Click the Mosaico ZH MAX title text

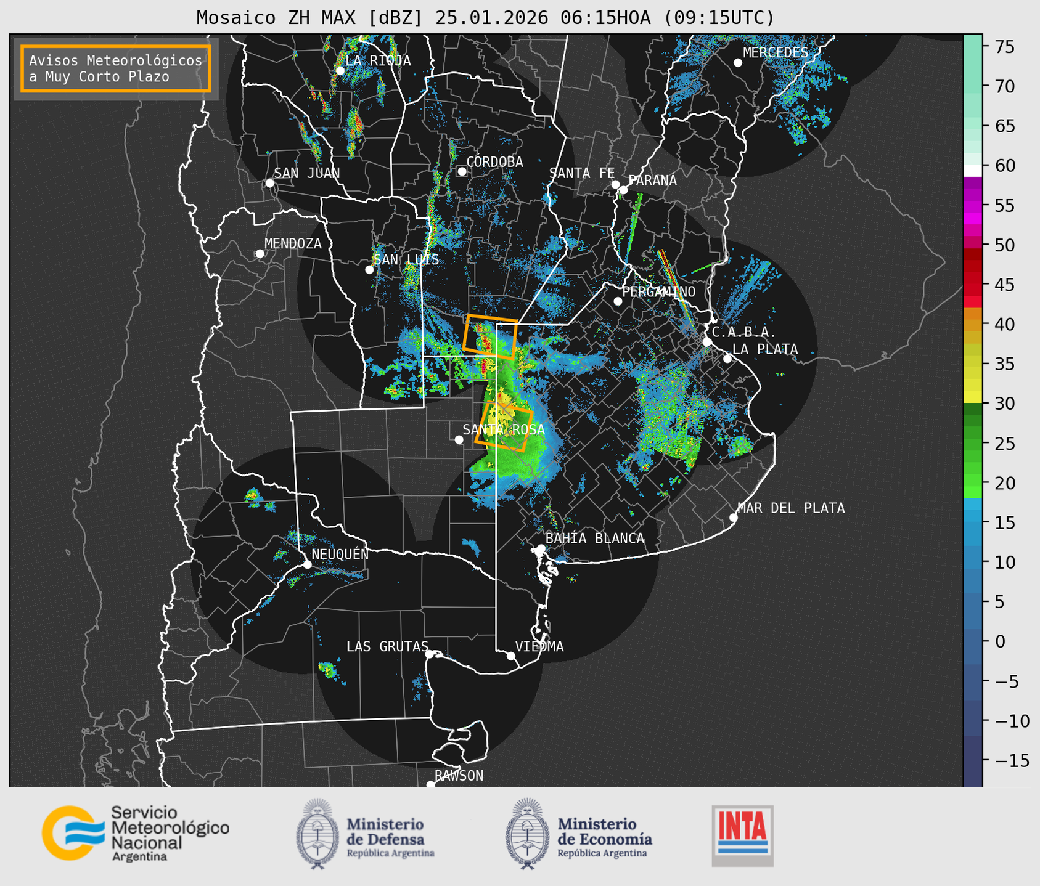pos(485,17)
